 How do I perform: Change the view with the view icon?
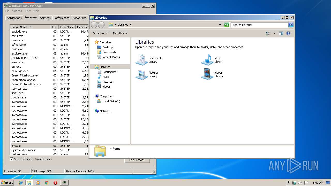tap(268, 33)
